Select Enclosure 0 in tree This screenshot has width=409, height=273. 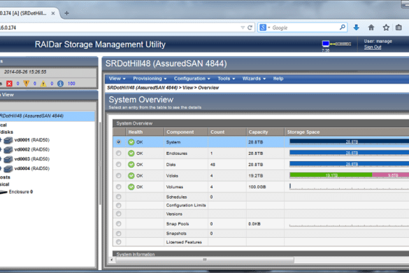point(21,192)
